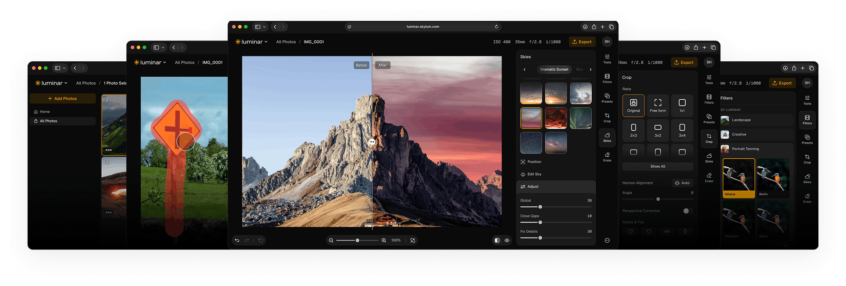Select the 1x1 crop ratio

coord(682,105)
